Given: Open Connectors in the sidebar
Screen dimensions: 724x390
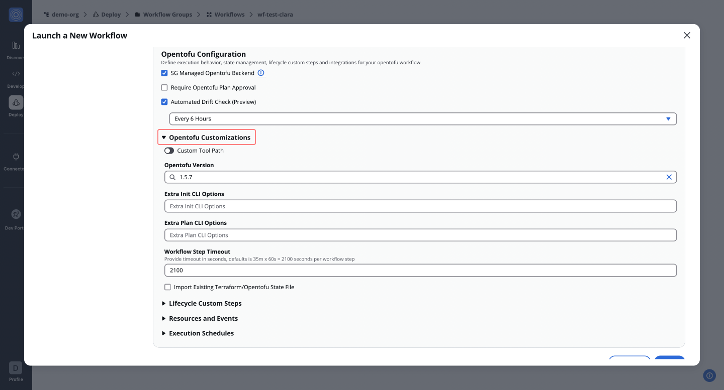Looking at the screenshot, I should coord(16,161).
